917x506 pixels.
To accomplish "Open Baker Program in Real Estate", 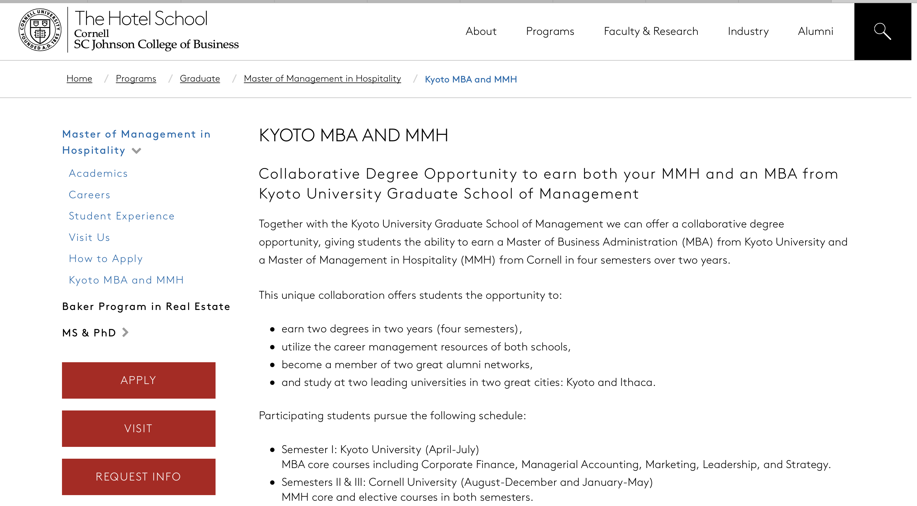I will point(146,307).
